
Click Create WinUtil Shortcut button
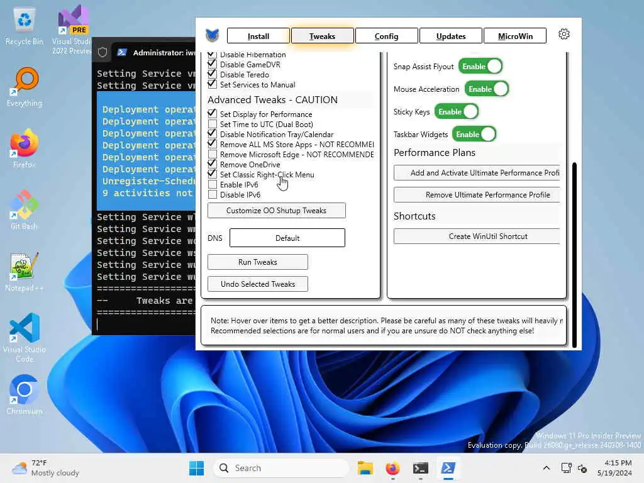(477, 236)
